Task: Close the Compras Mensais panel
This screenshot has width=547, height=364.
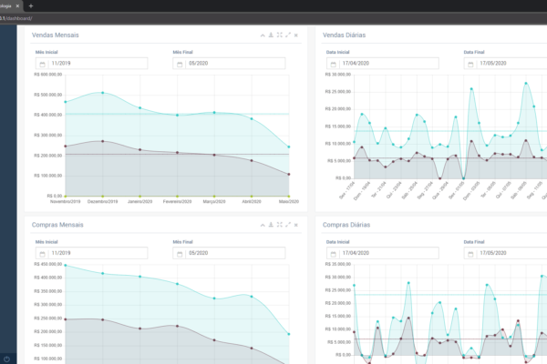Action: click(x=295, y=225)
